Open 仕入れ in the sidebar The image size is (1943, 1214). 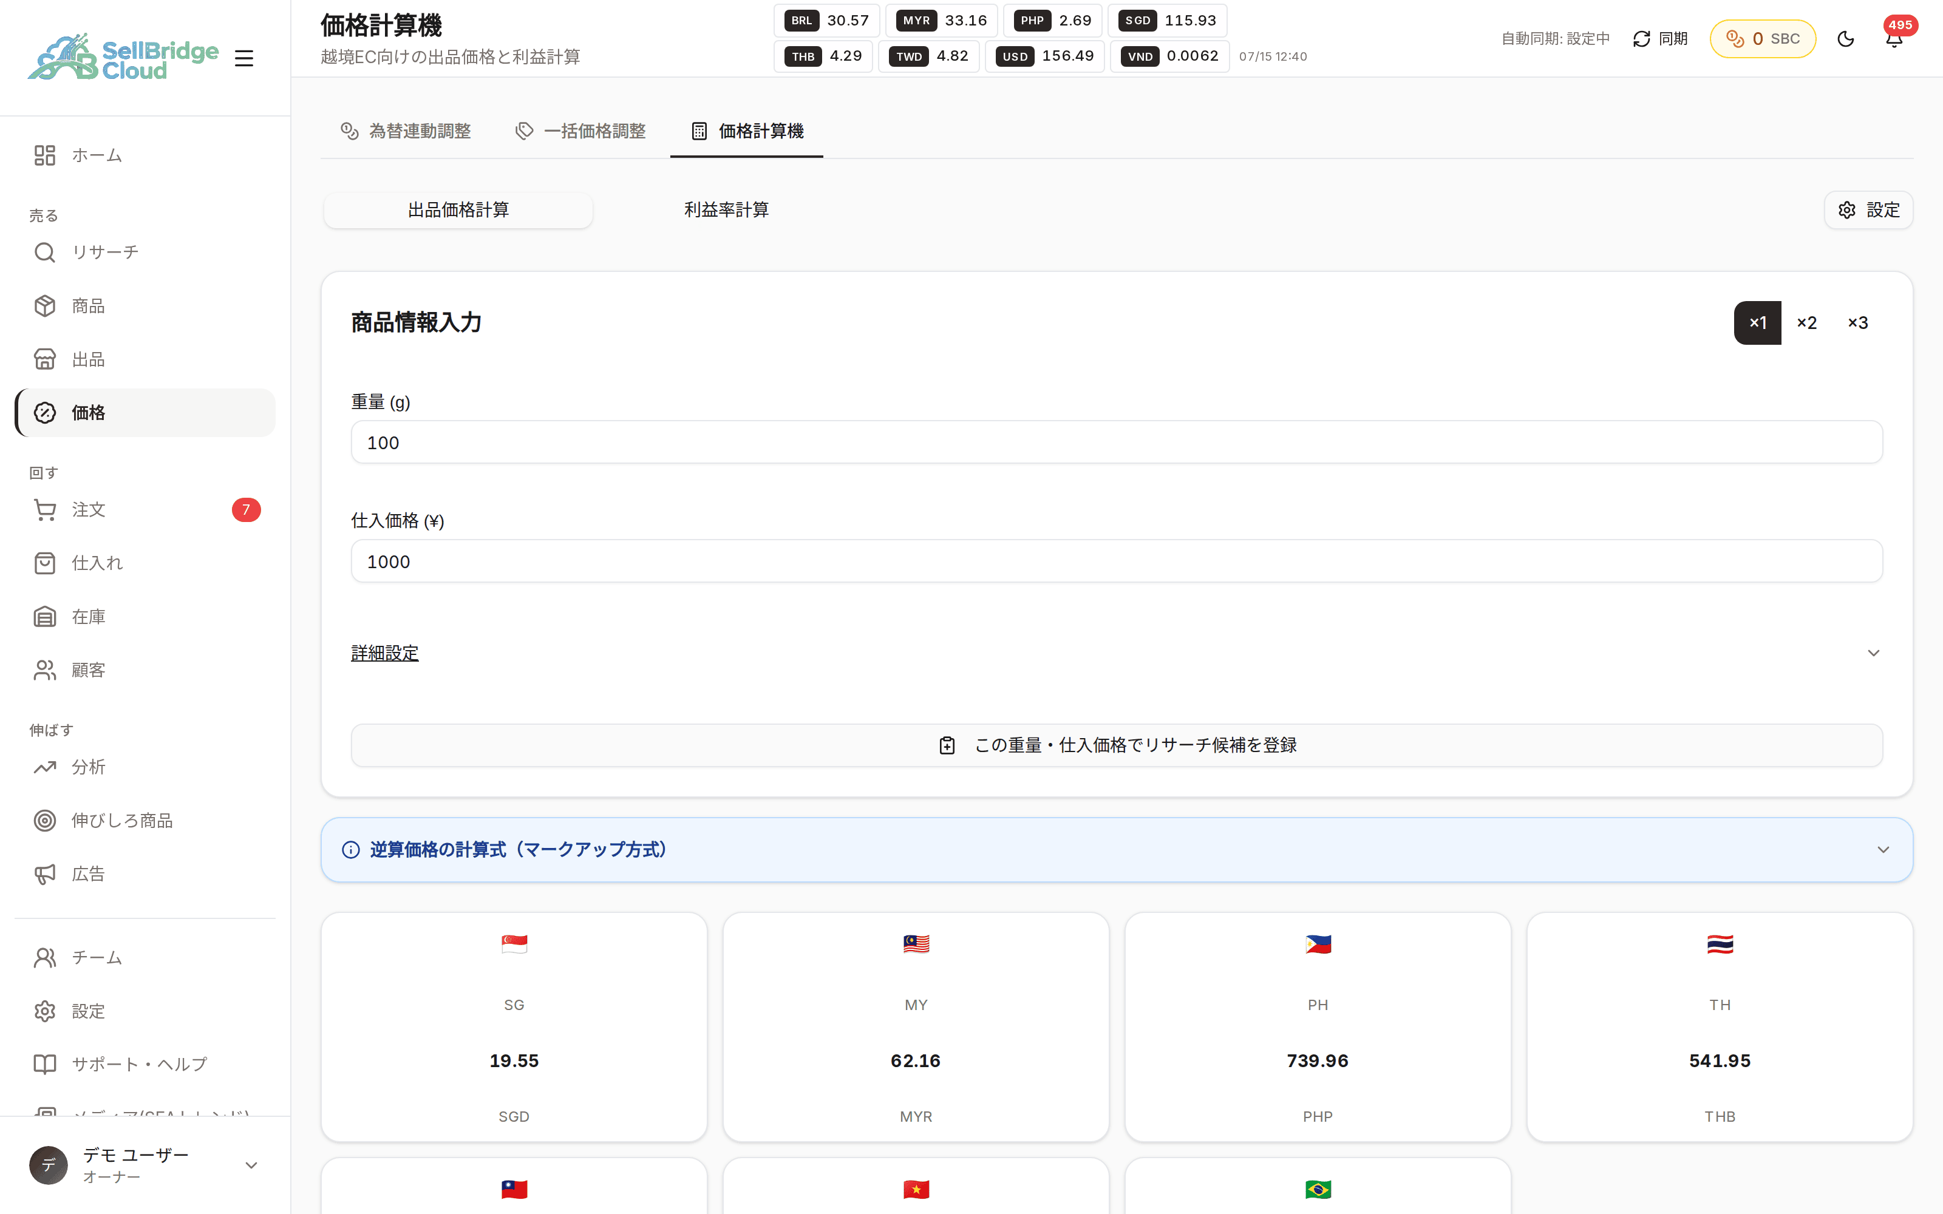point(145,563)
